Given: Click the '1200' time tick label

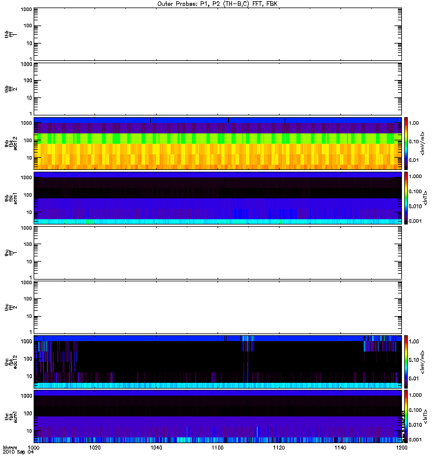Looking at the screenshot, I should coord(401,447).
